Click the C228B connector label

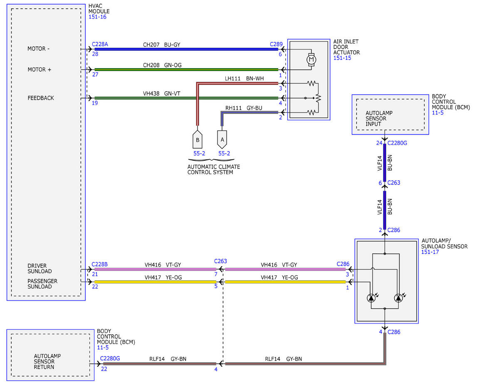pos(100,264)
